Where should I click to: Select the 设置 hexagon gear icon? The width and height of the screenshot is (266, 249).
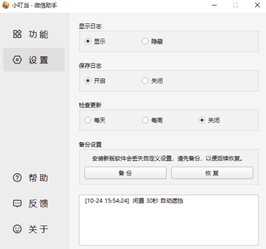click(x=17, y=60)
